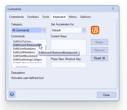The height and width of the screenshot is (110, 127).
Task: Click the orange B application icon
Action: [x=95, y=30]
